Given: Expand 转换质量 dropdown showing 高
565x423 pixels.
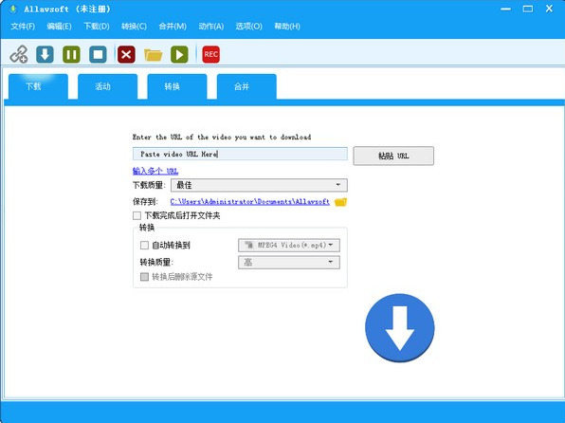Looking at the screenshot, I should point(289,262).
